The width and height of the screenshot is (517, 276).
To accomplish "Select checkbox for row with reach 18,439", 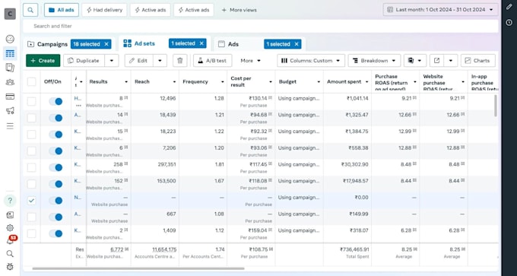I will tap(32, 118).
